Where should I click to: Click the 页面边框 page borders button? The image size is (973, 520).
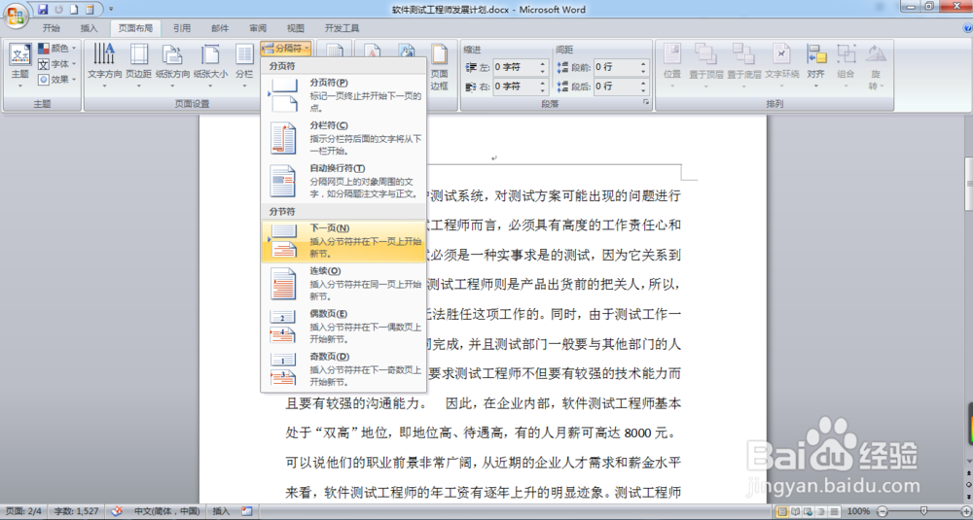pyautogui.click(x=440, y=67)
